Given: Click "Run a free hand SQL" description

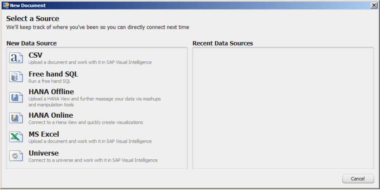Looking at the screenshot, I should [49, 81].
